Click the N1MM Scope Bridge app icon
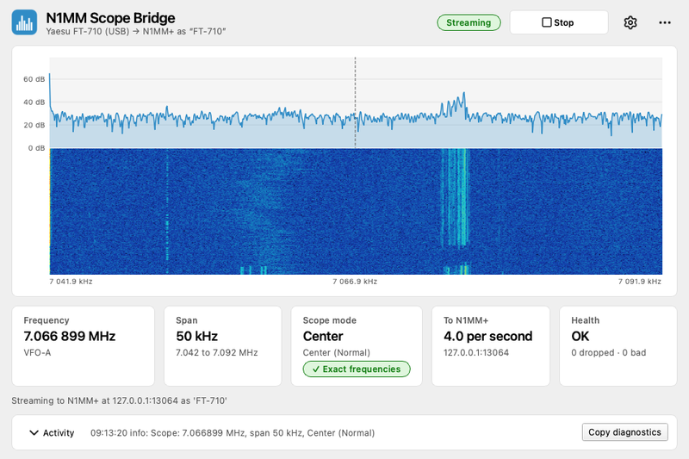Image resolution: width=689 pixels, height=459 pixels. [24, 22]
